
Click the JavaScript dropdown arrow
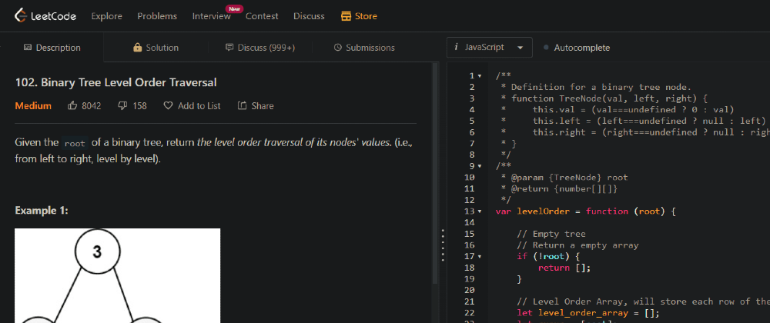click(520, 48)
